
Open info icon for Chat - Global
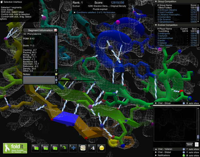[184, 152]
